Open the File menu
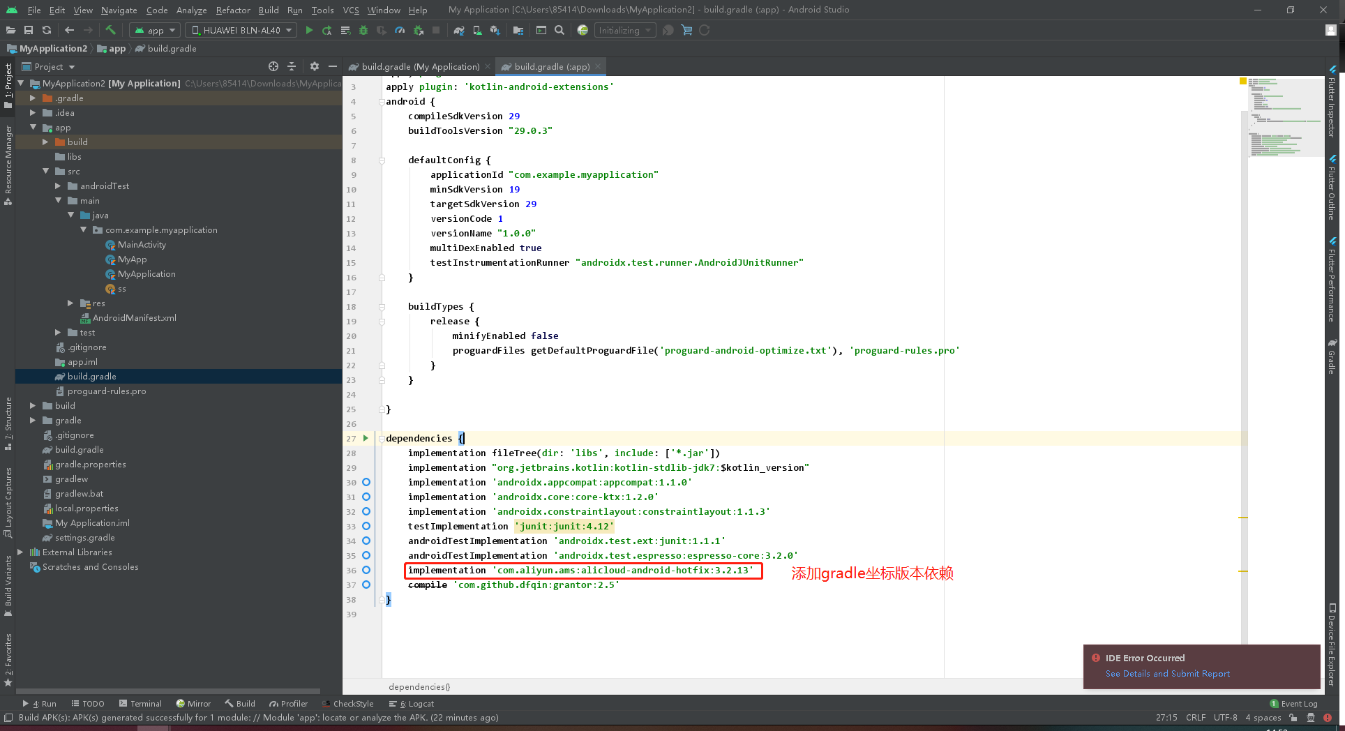This screenshot has width=1345, height=731. (x=34, y=10)
